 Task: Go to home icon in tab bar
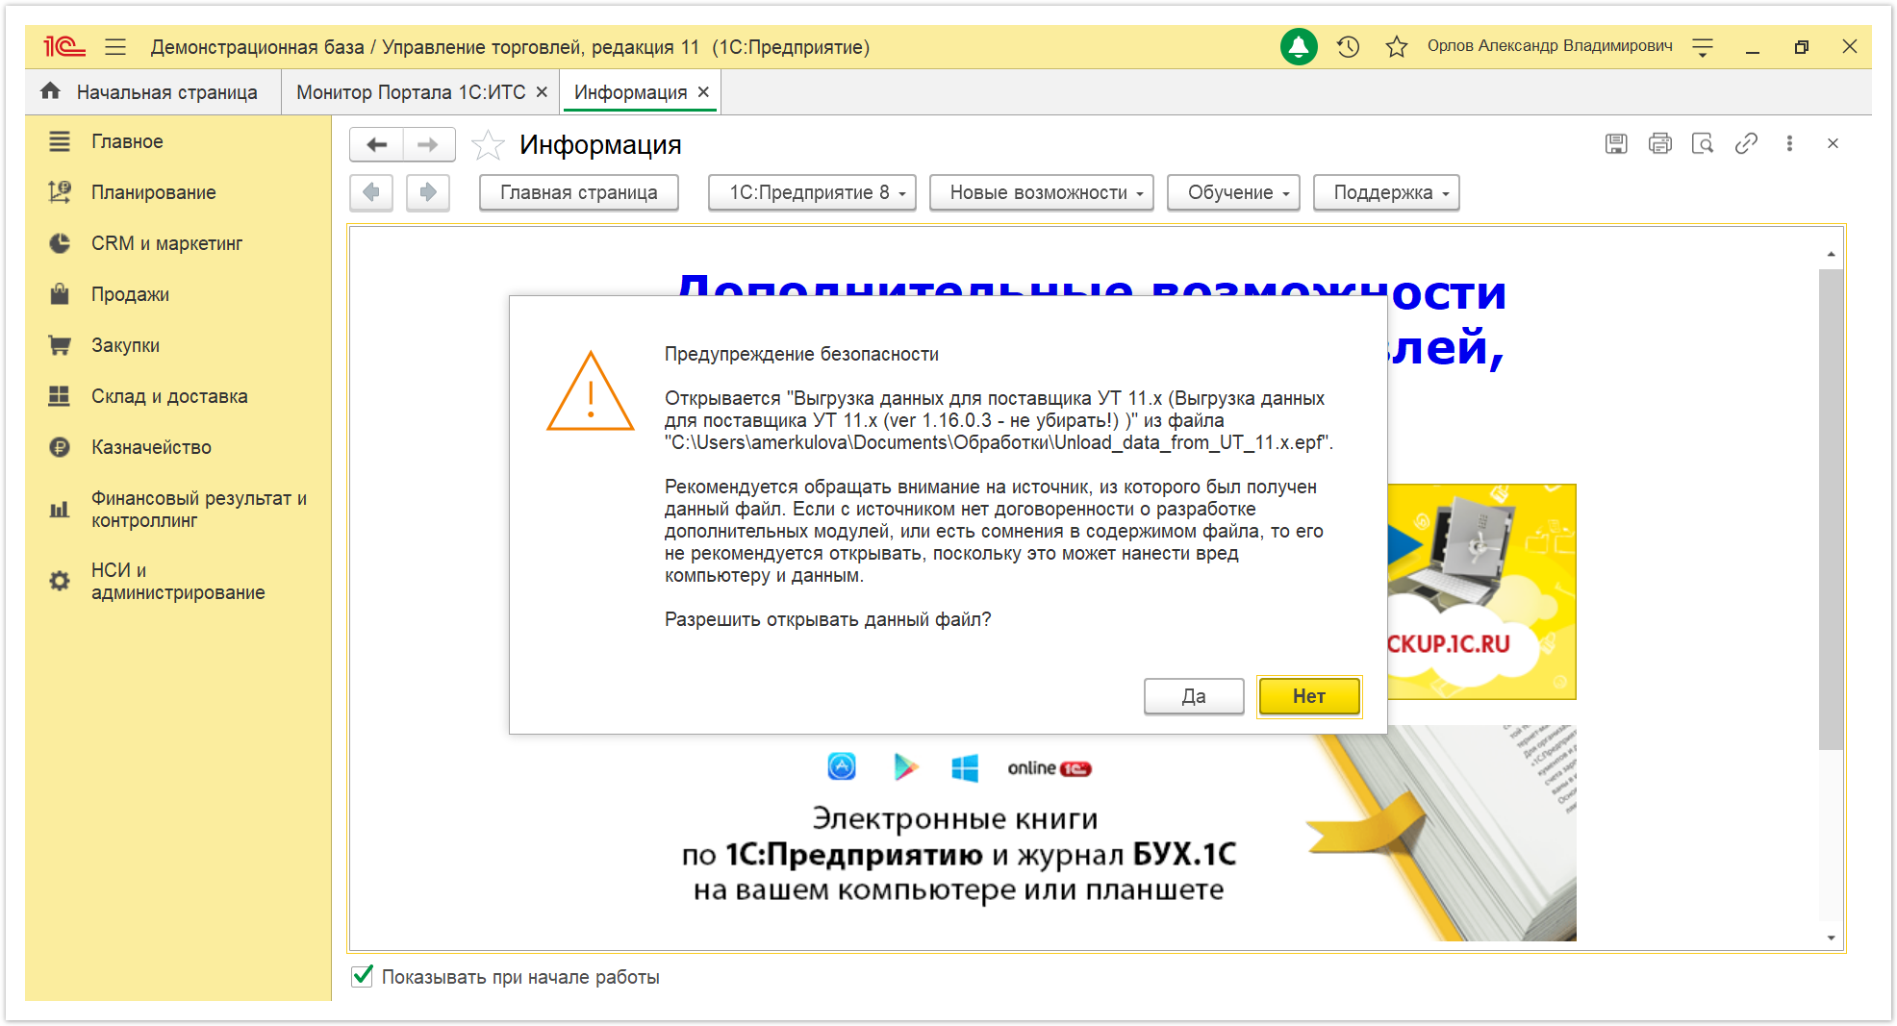tap(51, 91)
